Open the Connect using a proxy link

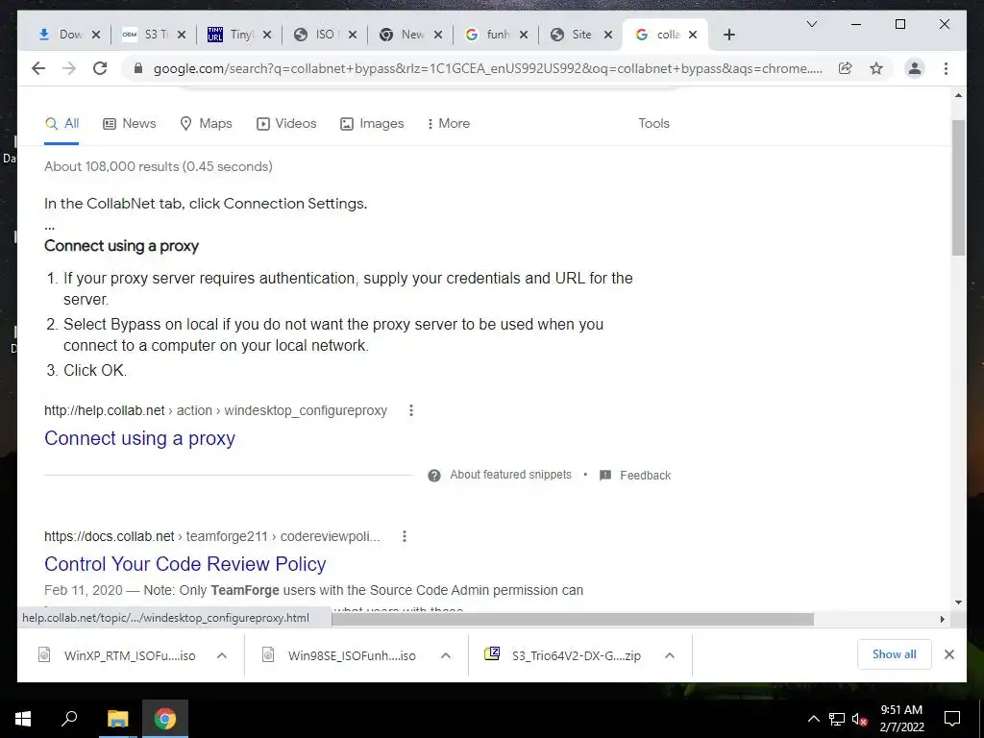pyautogui.click(x=139, y=438)
